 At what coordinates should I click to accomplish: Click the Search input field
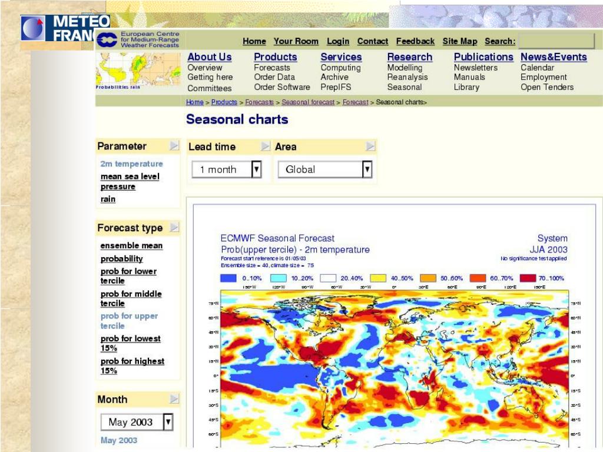[556, 41]
